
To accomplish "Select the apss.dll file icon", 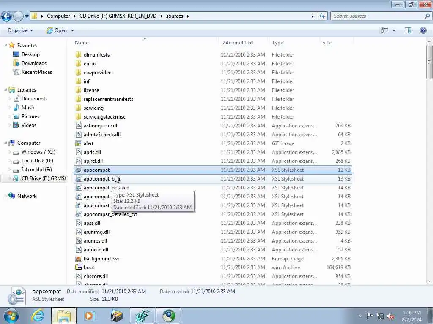I will (x=79, y=223).
